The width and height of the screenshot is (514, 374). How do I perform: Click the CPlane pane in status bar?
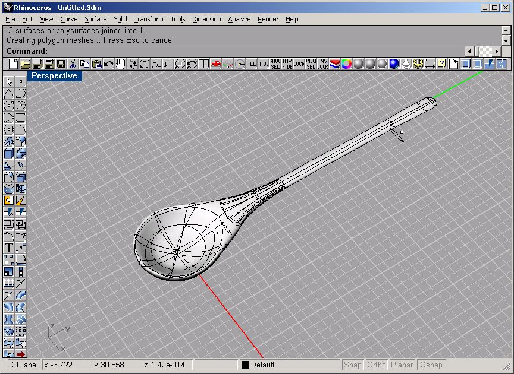click(x=24, y=365)
